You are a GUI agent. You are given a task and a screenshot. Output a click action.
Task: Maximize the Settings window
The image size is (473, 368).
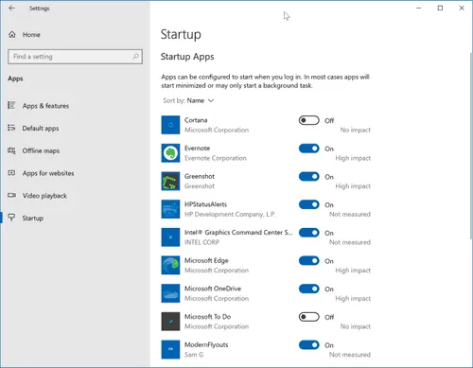[x=440, y=9]
